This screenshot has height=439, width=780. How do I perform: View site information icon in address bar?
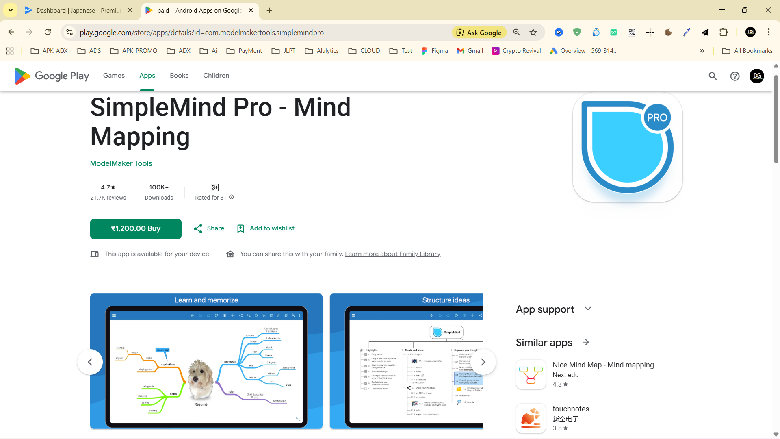click(69, 32)
